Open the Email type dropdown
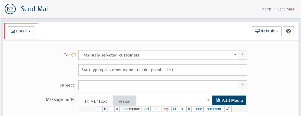 tap(21, 31)
